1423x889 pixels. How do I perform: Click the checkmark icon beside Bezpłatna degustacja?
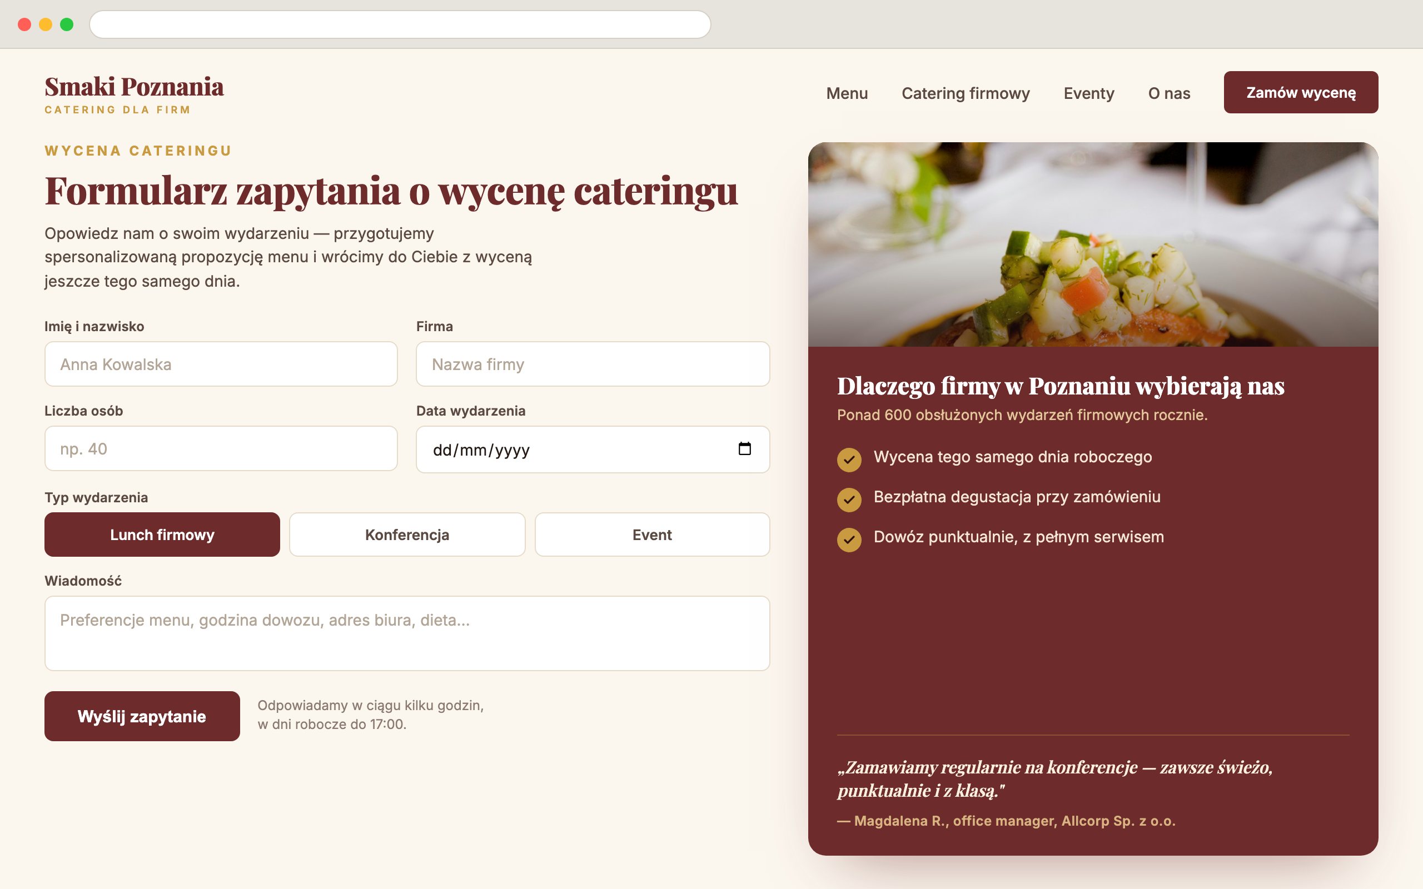(x=849, y=499)
